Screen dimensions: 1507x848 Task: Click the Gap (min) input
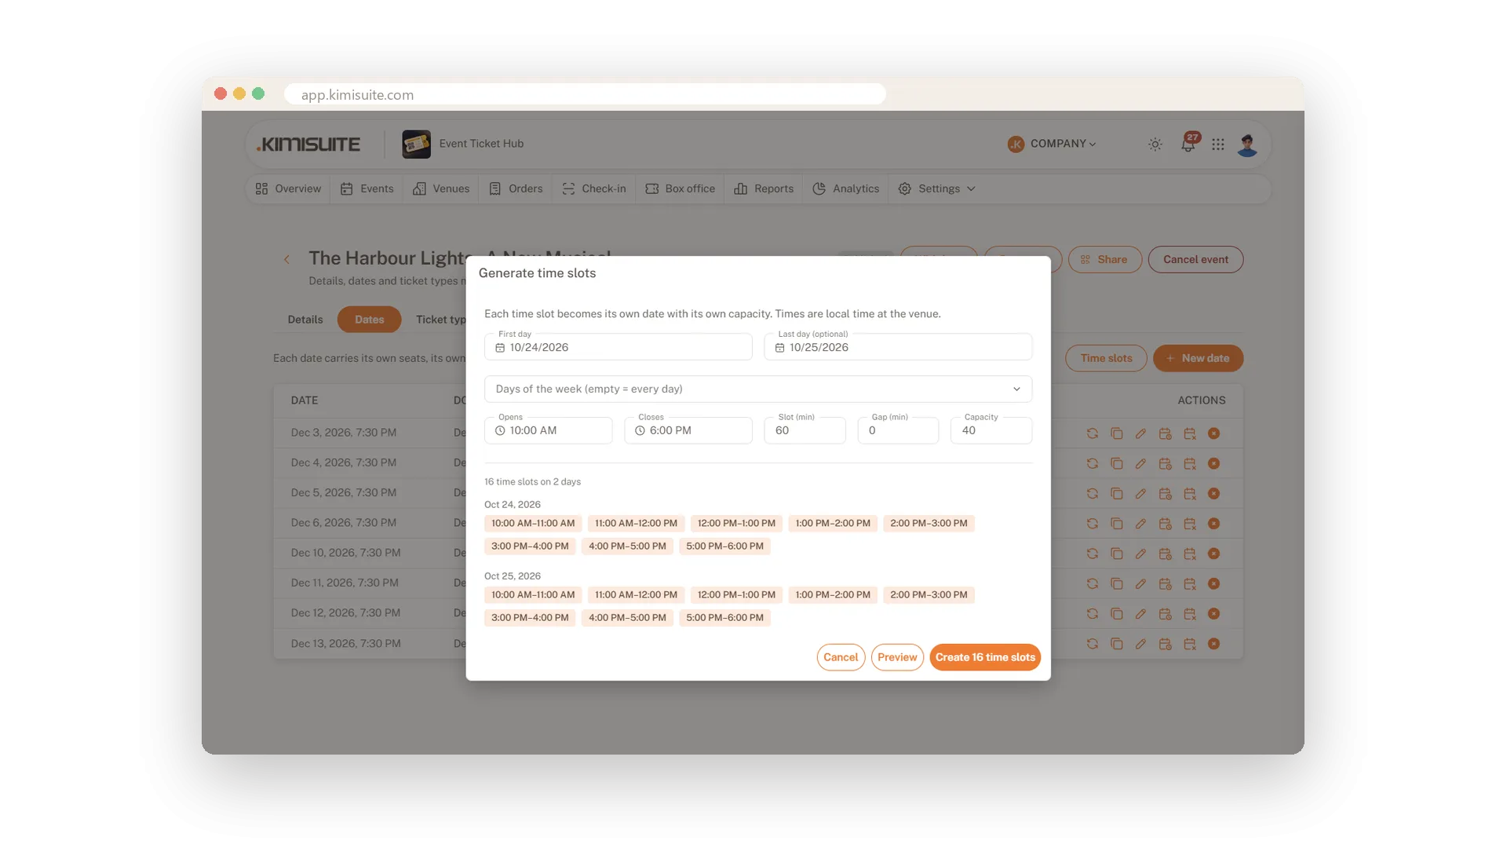coord(898,431)
